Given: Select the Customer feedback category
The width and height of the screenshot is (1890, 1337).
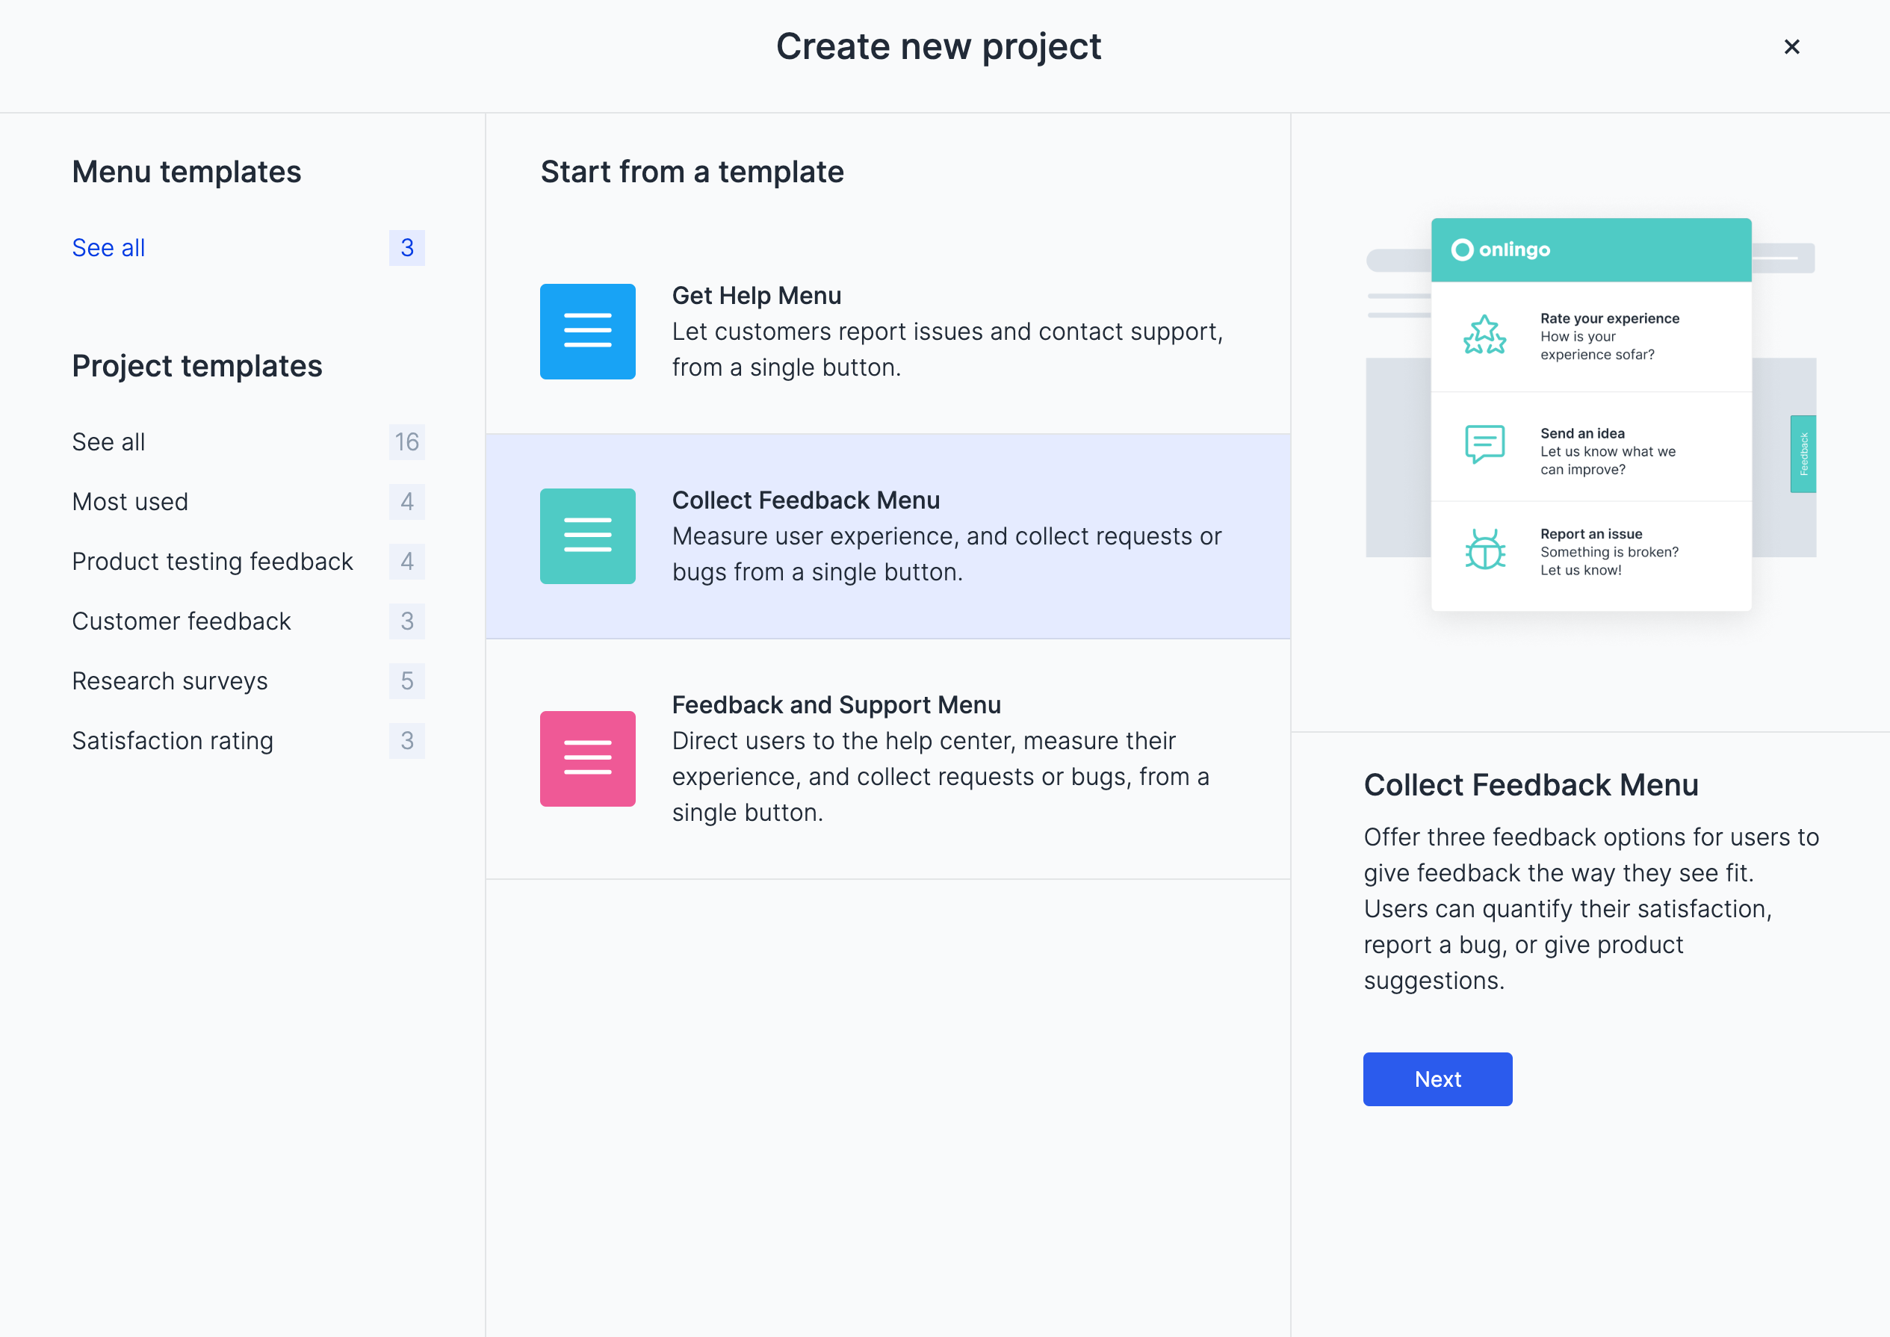Looking at the screenshot, I should coord(181,621).
